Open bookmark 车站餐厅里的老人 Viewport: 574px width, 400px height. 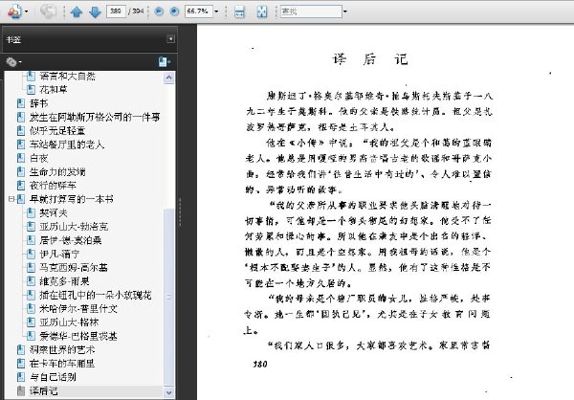[67, 144]
